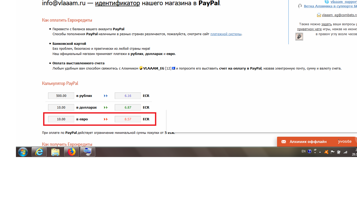
Task: Launch Internet Explorer from the taskbar
Action: point(39,152)
